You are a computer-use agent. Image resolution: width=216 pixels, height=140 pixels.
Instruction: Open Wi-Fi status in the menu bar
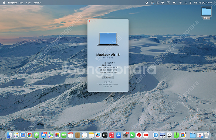coord(180,3)
